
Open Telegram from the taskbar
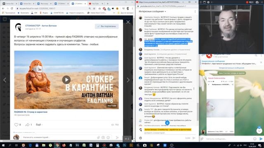pos(118,145)
